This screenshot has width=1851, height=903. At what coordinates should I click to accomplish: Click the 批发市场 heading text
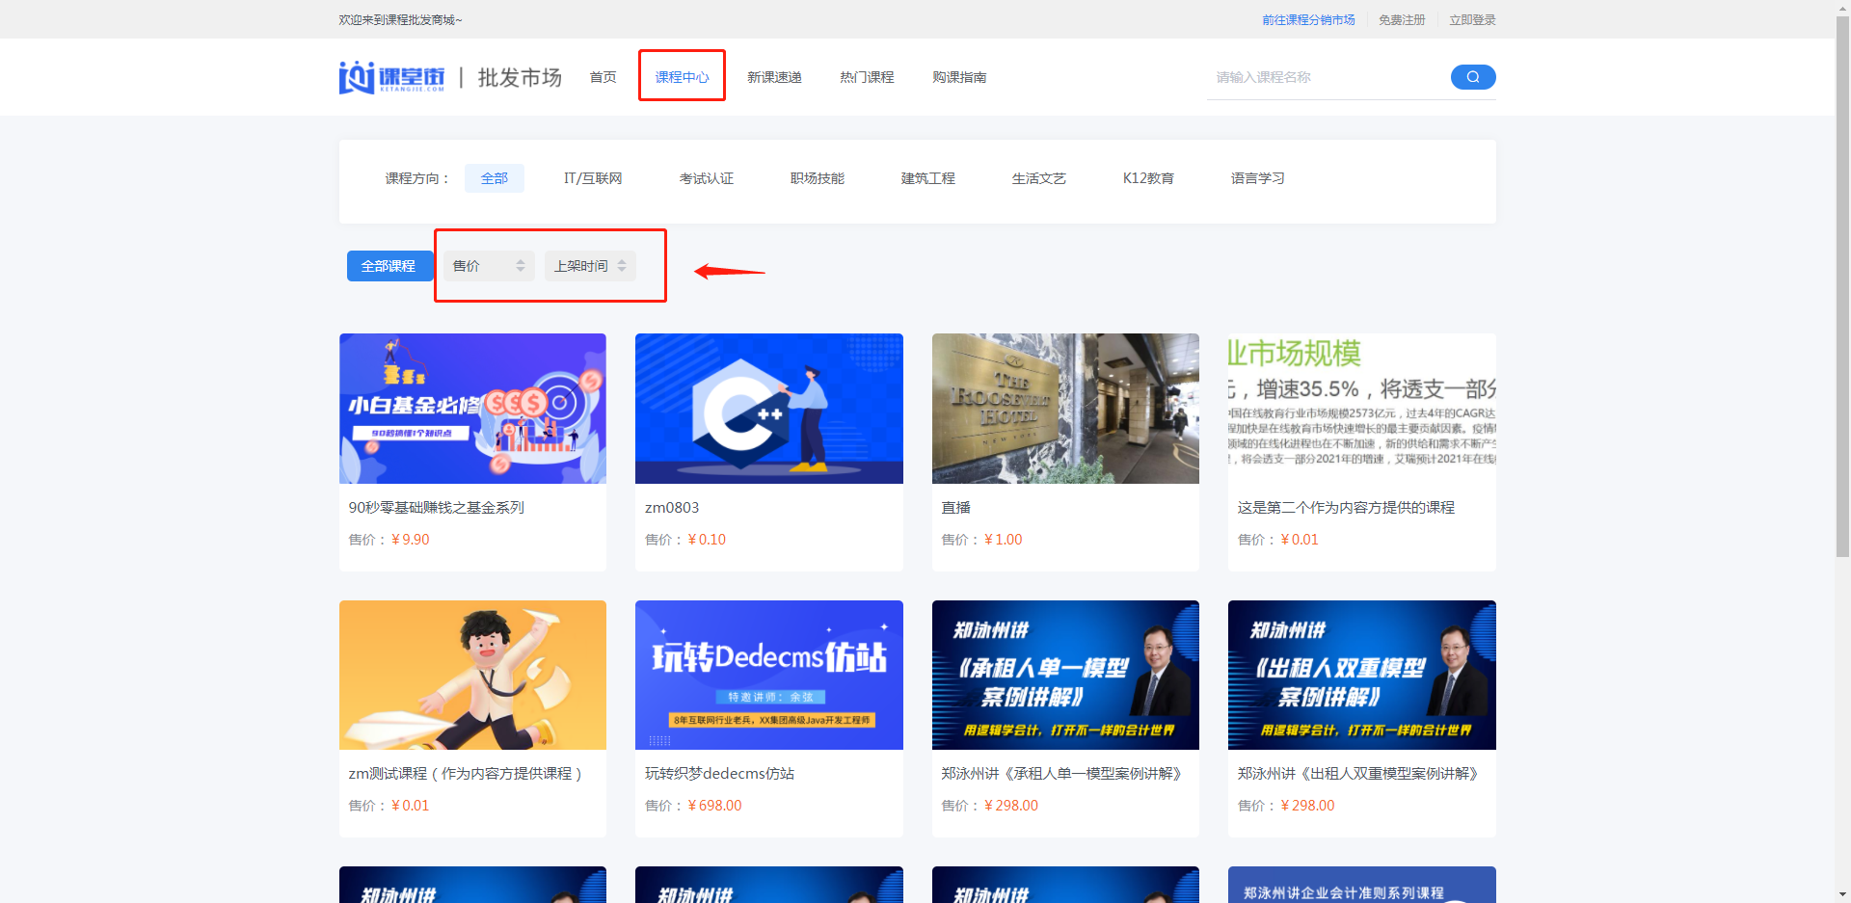click(x=520, y=77)
